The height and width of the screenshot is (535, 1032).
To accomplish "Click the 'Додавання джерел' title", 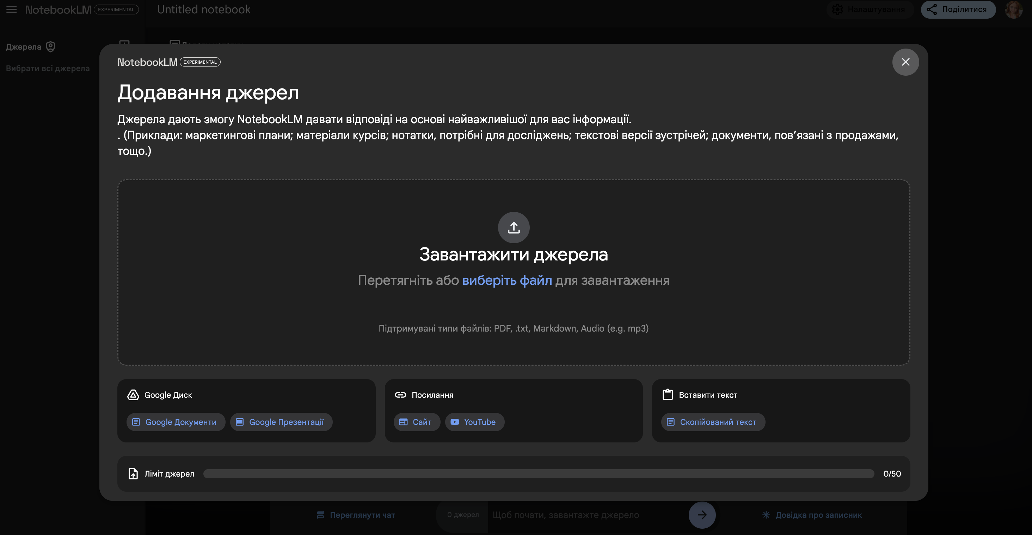I will pyautogui.click(x=208, y=93).
